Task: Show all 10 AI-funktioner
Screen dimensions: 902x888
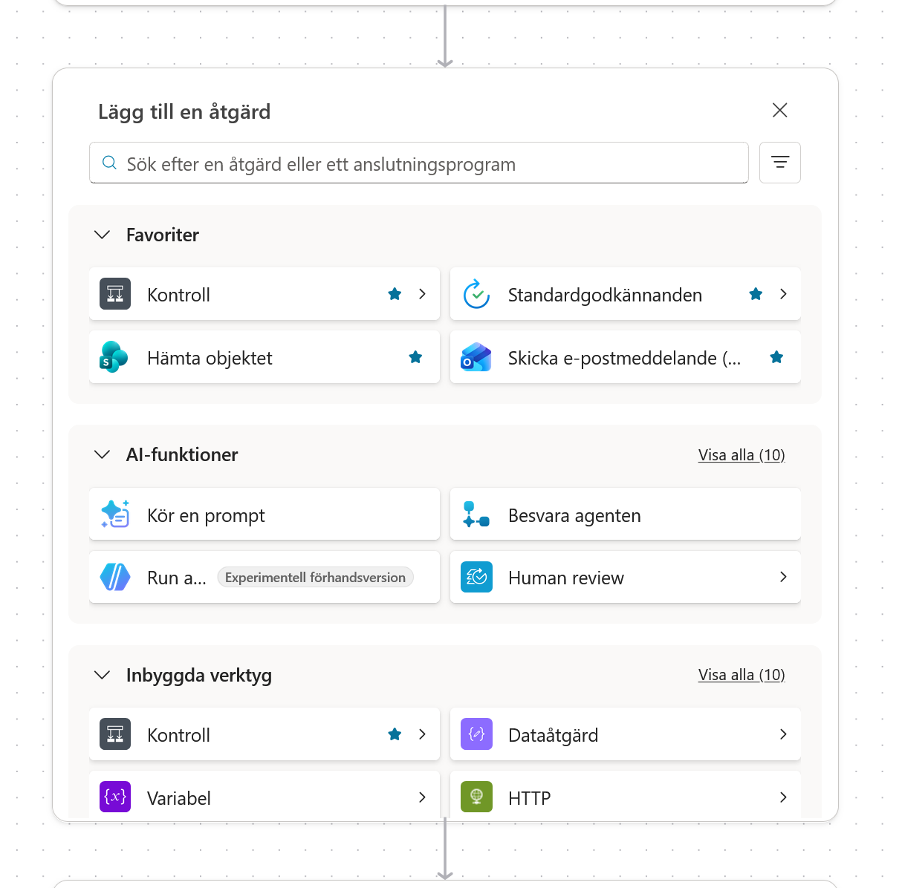Action: pyautogui.click(x=742, y=455)
